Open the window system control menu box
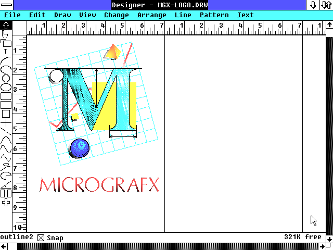Screen dimensions: 333x250 (6, 5)
